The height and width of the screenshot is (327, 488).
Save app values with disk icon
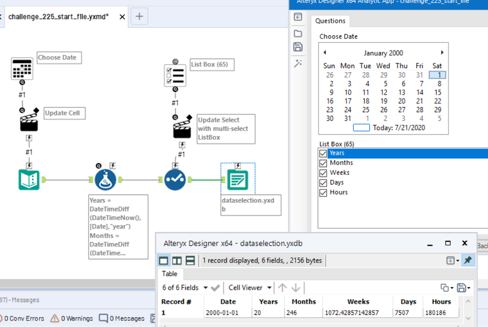click(x=298, y=47)
